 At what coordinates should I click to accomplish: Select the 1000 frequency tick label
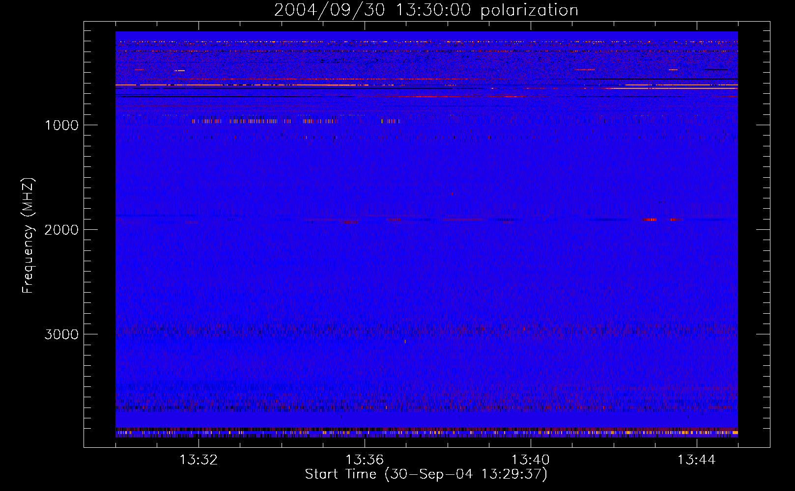point(61,125)
